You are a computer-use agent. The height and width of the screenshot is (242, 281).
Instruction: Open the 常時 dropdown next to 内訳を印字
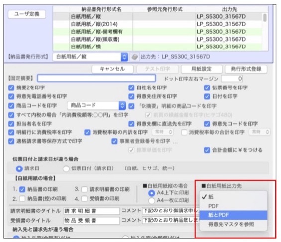tap(163, 132)
